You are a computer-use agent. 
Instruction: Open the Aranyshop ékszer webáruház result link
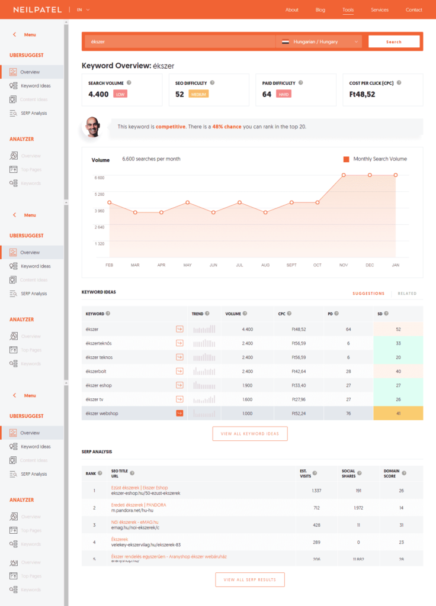point(169,556)
